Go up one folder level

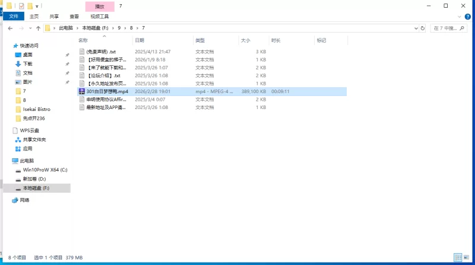point(38,28)
